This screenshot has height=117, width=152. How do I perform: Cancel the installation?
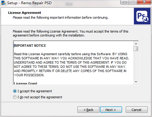[137, 110]
